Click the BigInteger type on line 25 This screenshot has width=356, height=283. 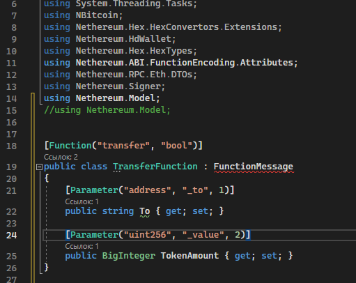coord(129,256)
